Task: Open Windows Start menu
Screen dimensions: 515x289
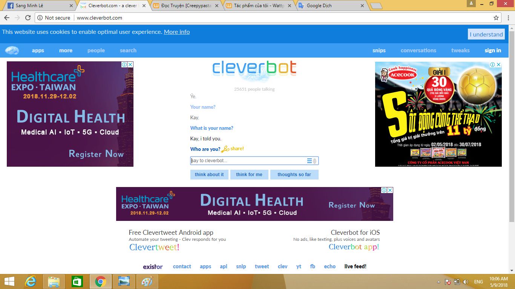Action: [x=9, y=281]
